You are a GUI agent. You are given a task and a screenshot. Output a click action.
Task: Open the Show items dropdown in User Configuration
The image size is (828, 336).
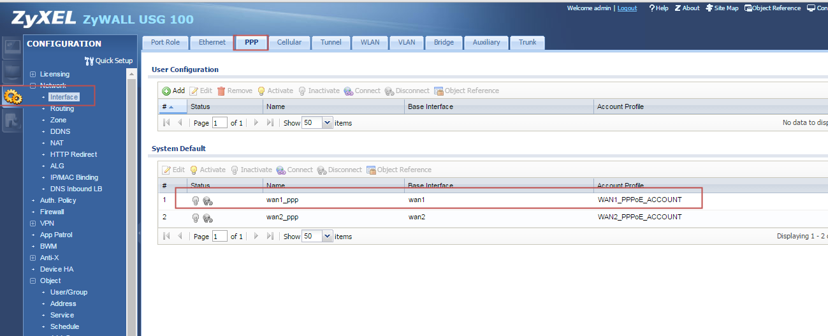click(x=328, y=123)
